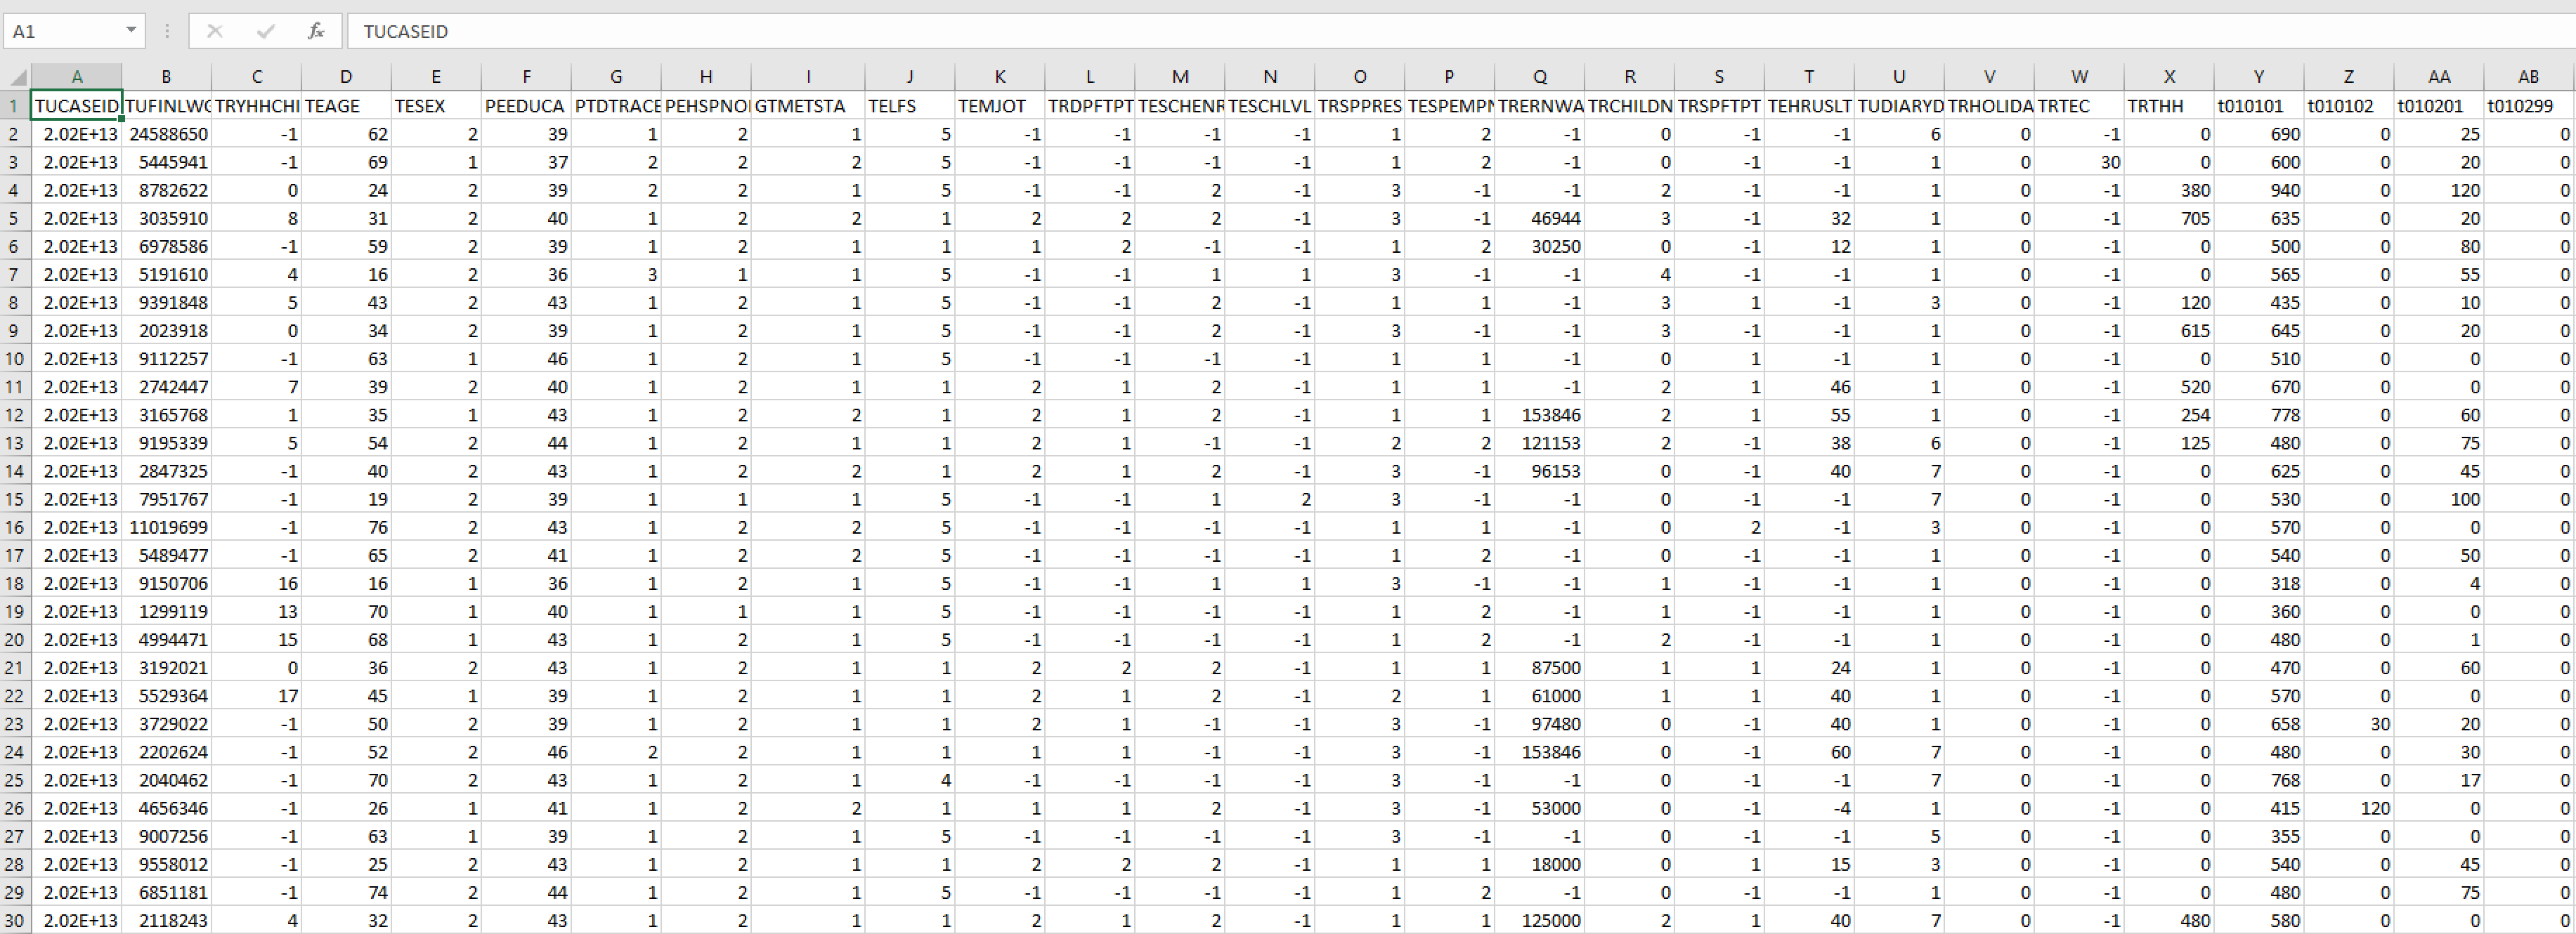
Task: Click the Select All corner triangle
Action: [x=17, y=77]
